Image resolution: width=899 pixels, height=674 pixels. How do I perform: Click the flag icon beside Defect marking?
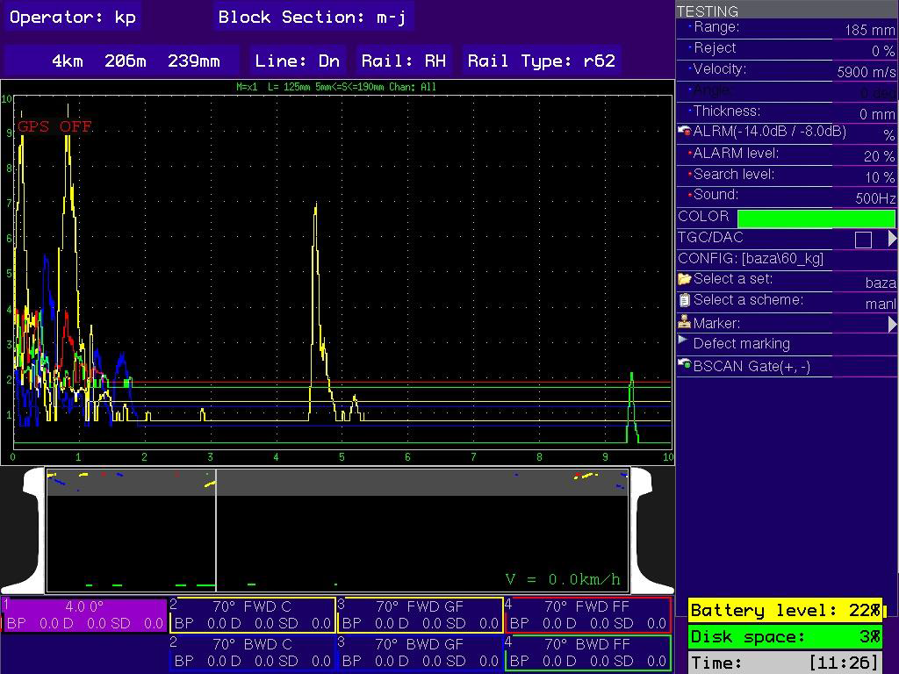click(x=684, y=341)
